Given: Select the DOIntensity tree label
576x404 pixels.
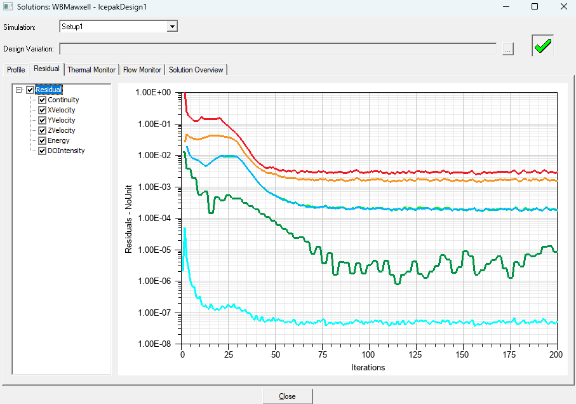Looking at the screenshot, I should pyautogui.click(x=66, y=151).
